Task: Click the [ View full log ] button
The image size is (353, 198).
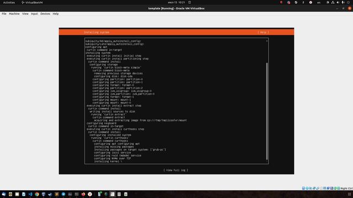Action: pyautogui.click(x=176, y=170)
